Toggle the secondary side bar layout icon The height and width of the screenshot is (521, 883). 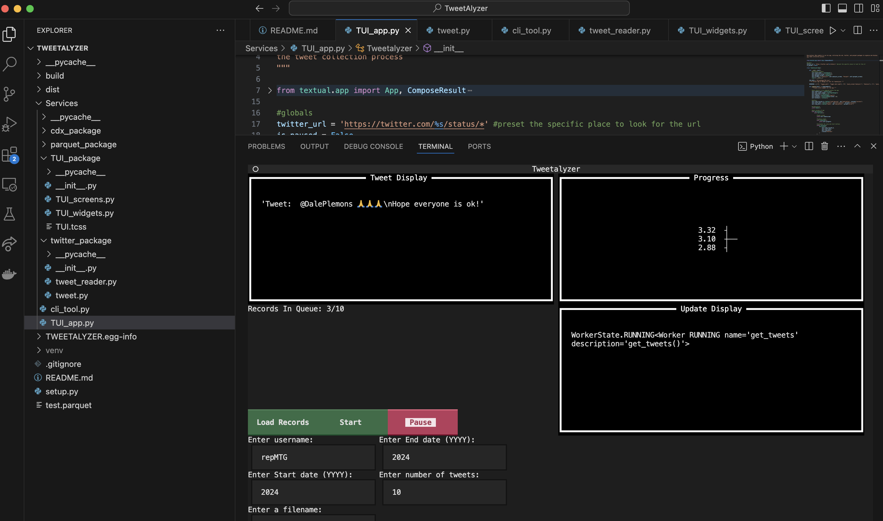[858, 8]
